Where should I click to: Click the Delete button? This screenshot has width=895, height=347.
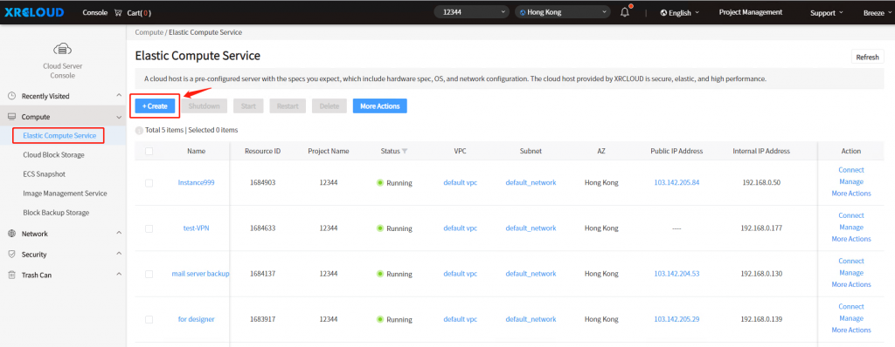330,106
